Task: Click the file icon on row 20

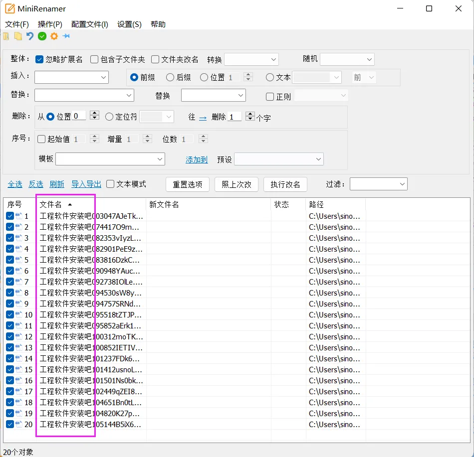Action: 19,424
